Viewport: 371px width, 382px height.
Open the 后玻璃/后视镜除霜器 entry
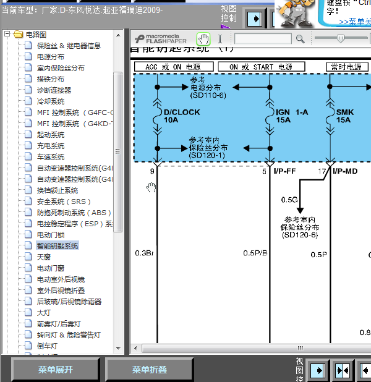(69, 302)
